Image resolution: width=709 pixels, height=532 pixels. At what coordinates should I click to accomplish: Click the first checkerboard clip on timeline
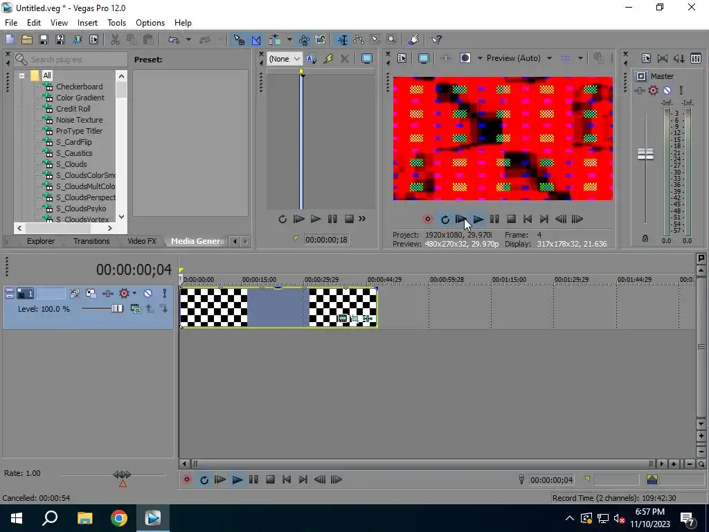click(213, 308)
